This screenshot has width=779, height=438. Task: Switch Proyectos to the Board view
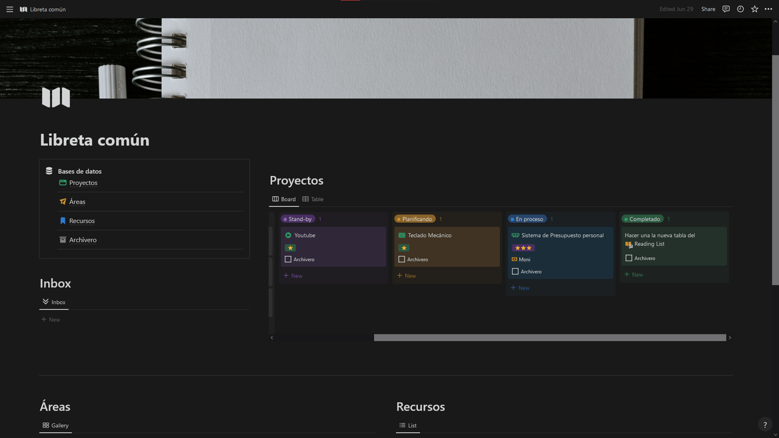click(284, 199)
